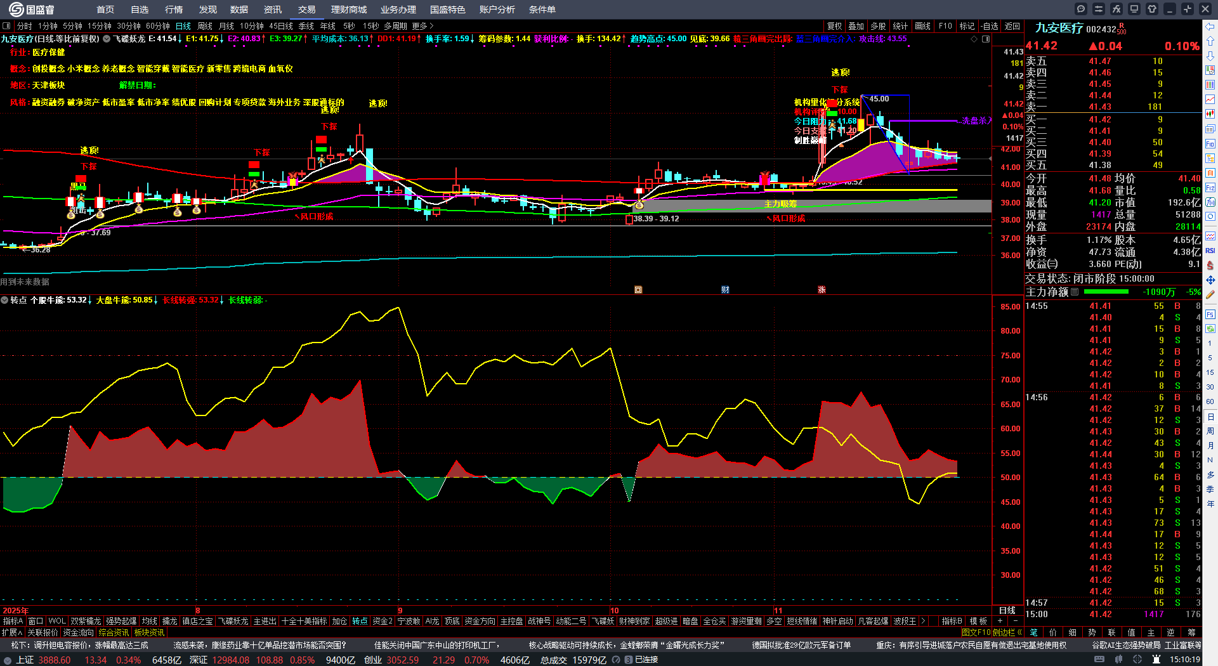Click the green 主力净额 progress bar
This screenshot has width=1218, height=666.
1106,292
